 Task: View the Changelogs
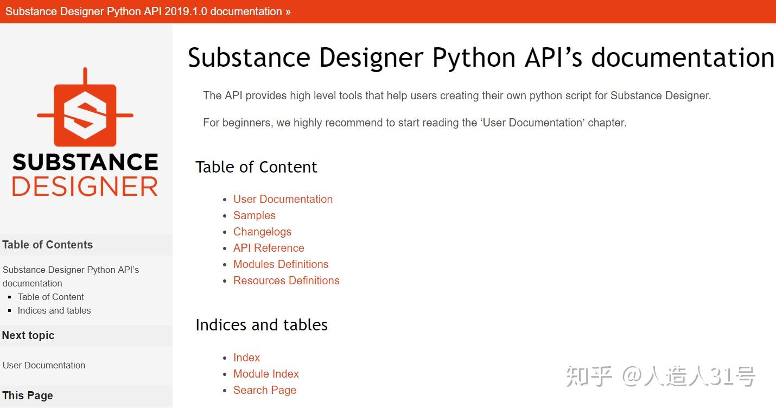coord(262,232)
